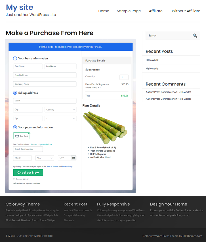206x242 pixels.
Task: Open the expiry Month dropdown
Action: click(x=22, y=158)
